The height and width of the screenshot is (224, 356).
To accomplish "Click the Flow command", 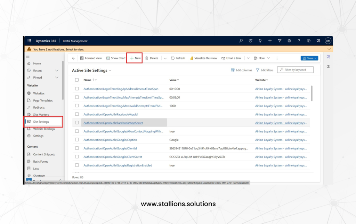I will point(259,58).
